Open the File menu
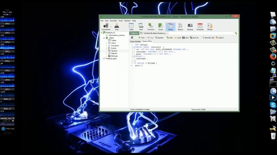The width and height of the screenshot is (277, 155). [102, 21]
